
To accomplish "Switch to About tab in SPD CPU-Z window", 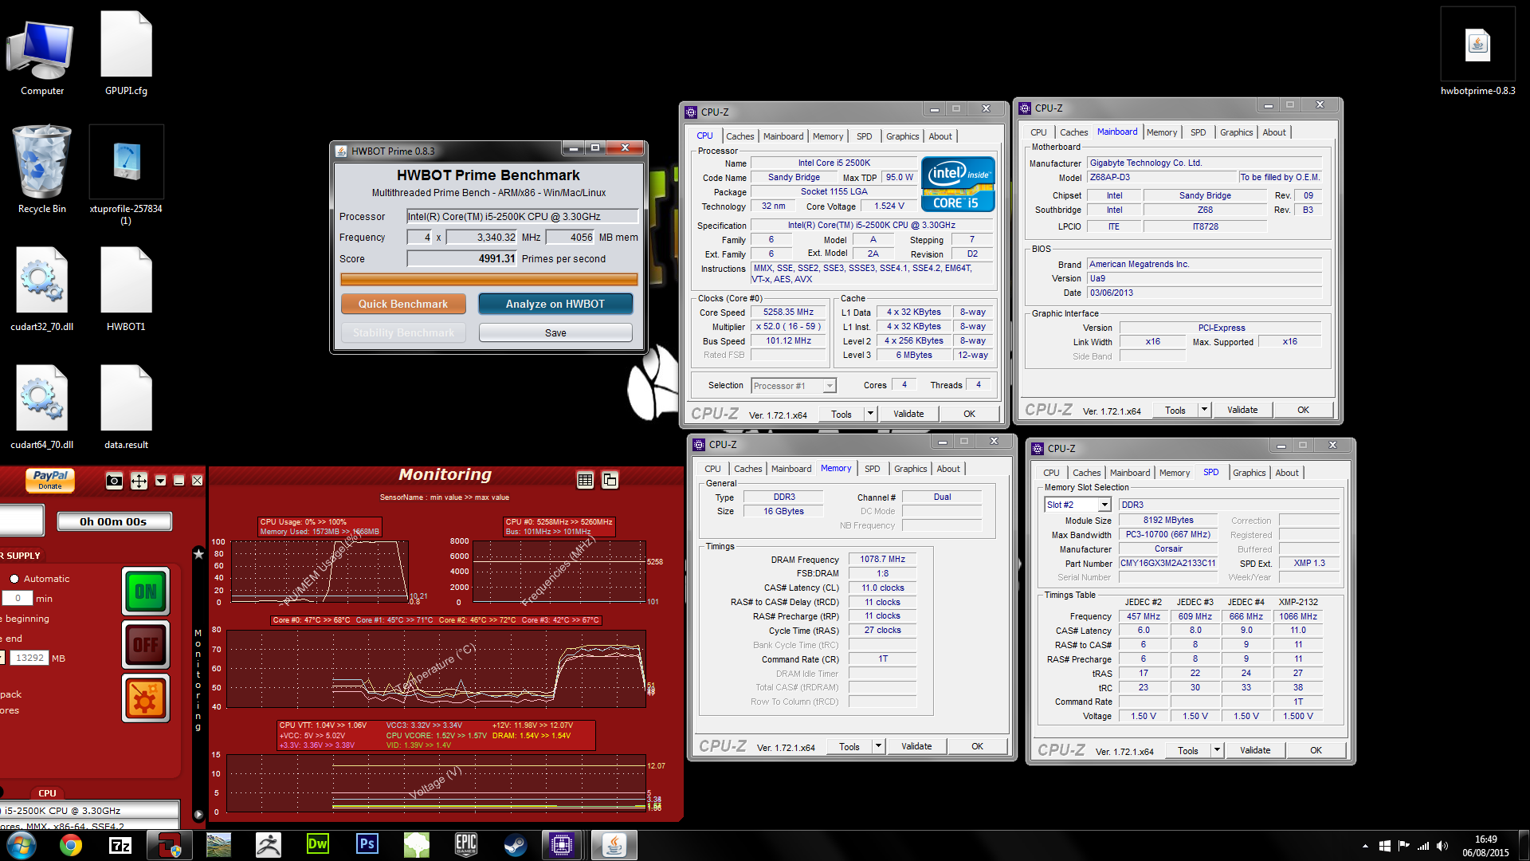I will pos(1287,473).
